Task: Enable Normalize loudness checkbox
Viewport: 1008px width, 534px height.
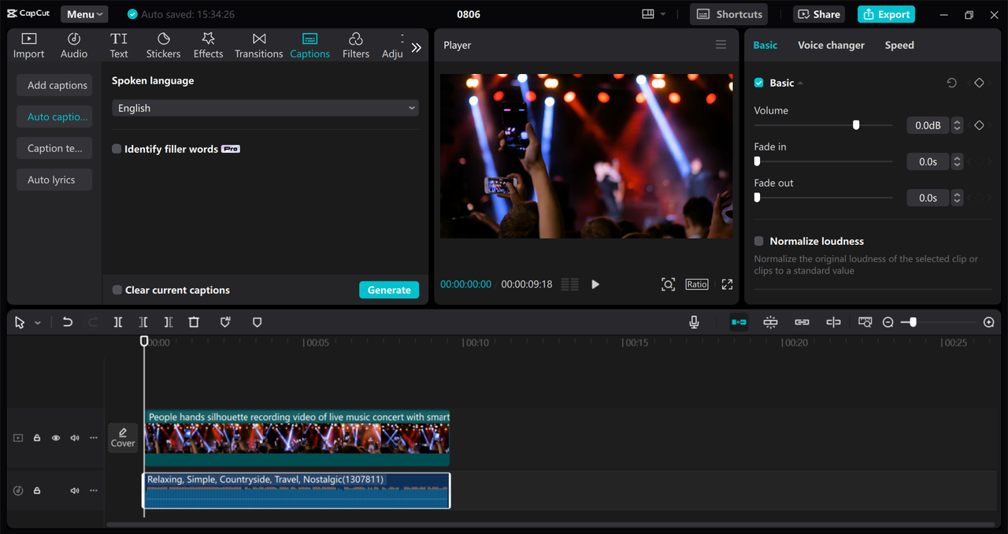Action: [759, 241]
